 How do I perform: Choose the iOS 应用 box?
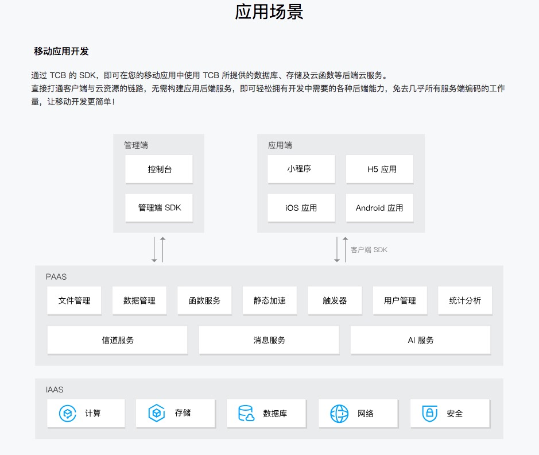tap(301, 208)
